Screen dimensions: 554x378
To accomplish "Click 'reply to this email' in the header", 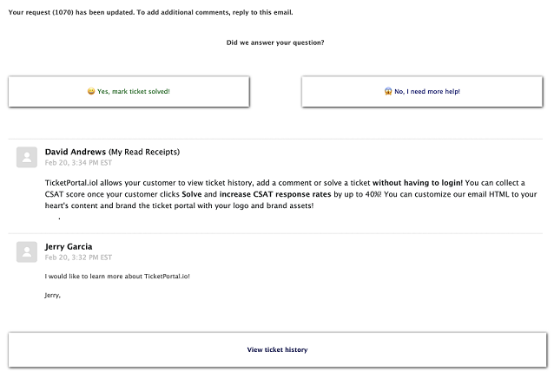I will (262, 12).
